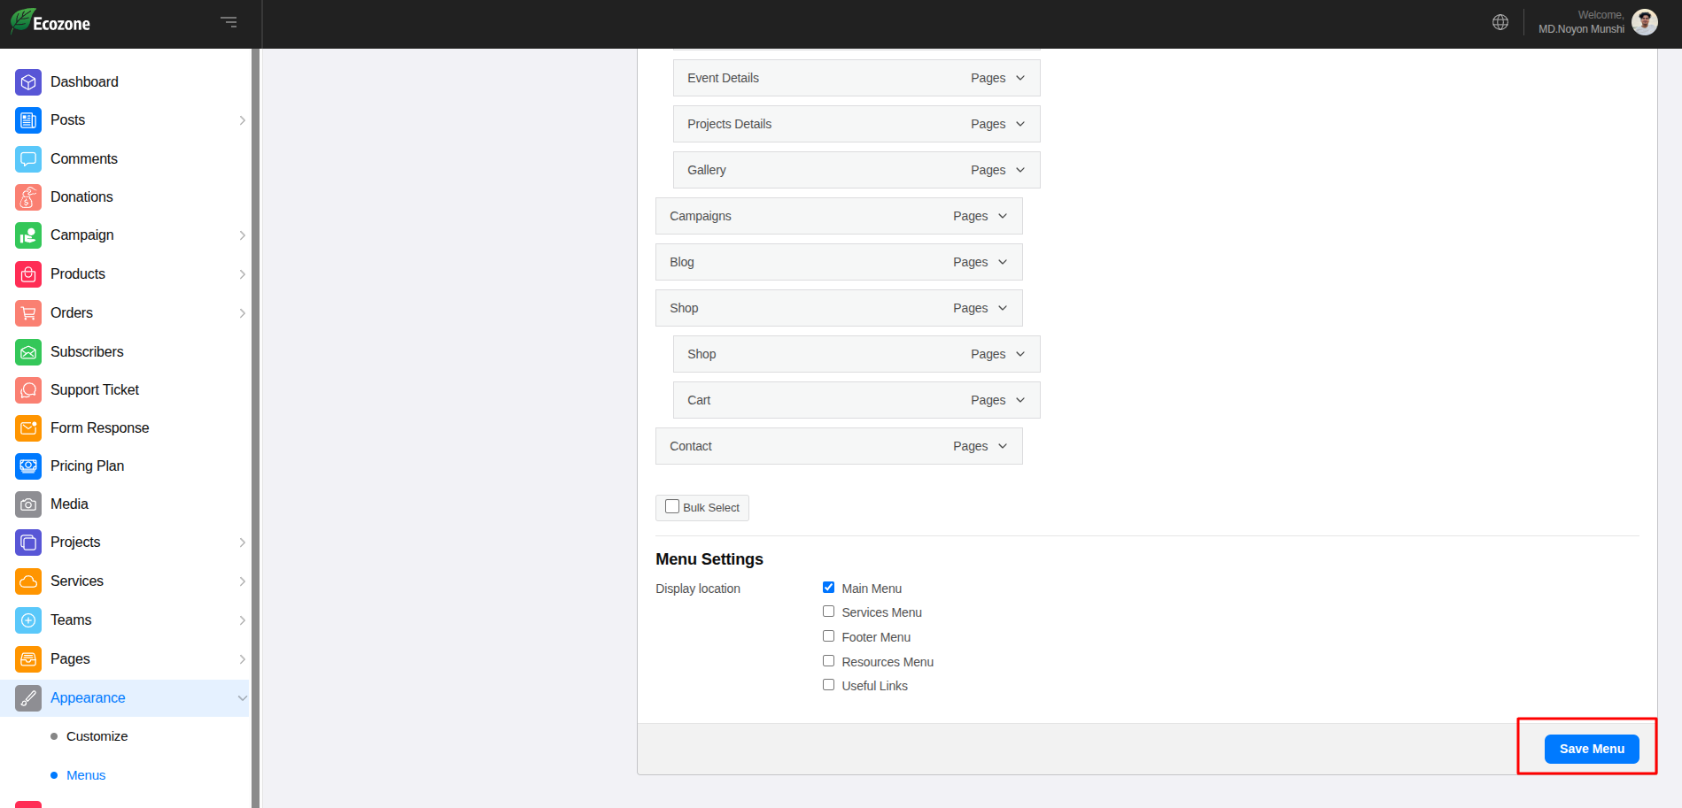Open the user avatar profile picture

tap(1645, 22)
